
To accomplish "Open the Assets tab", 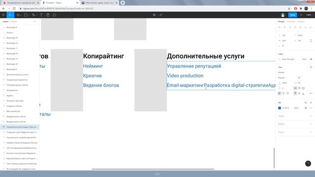I will pos(14,22).
